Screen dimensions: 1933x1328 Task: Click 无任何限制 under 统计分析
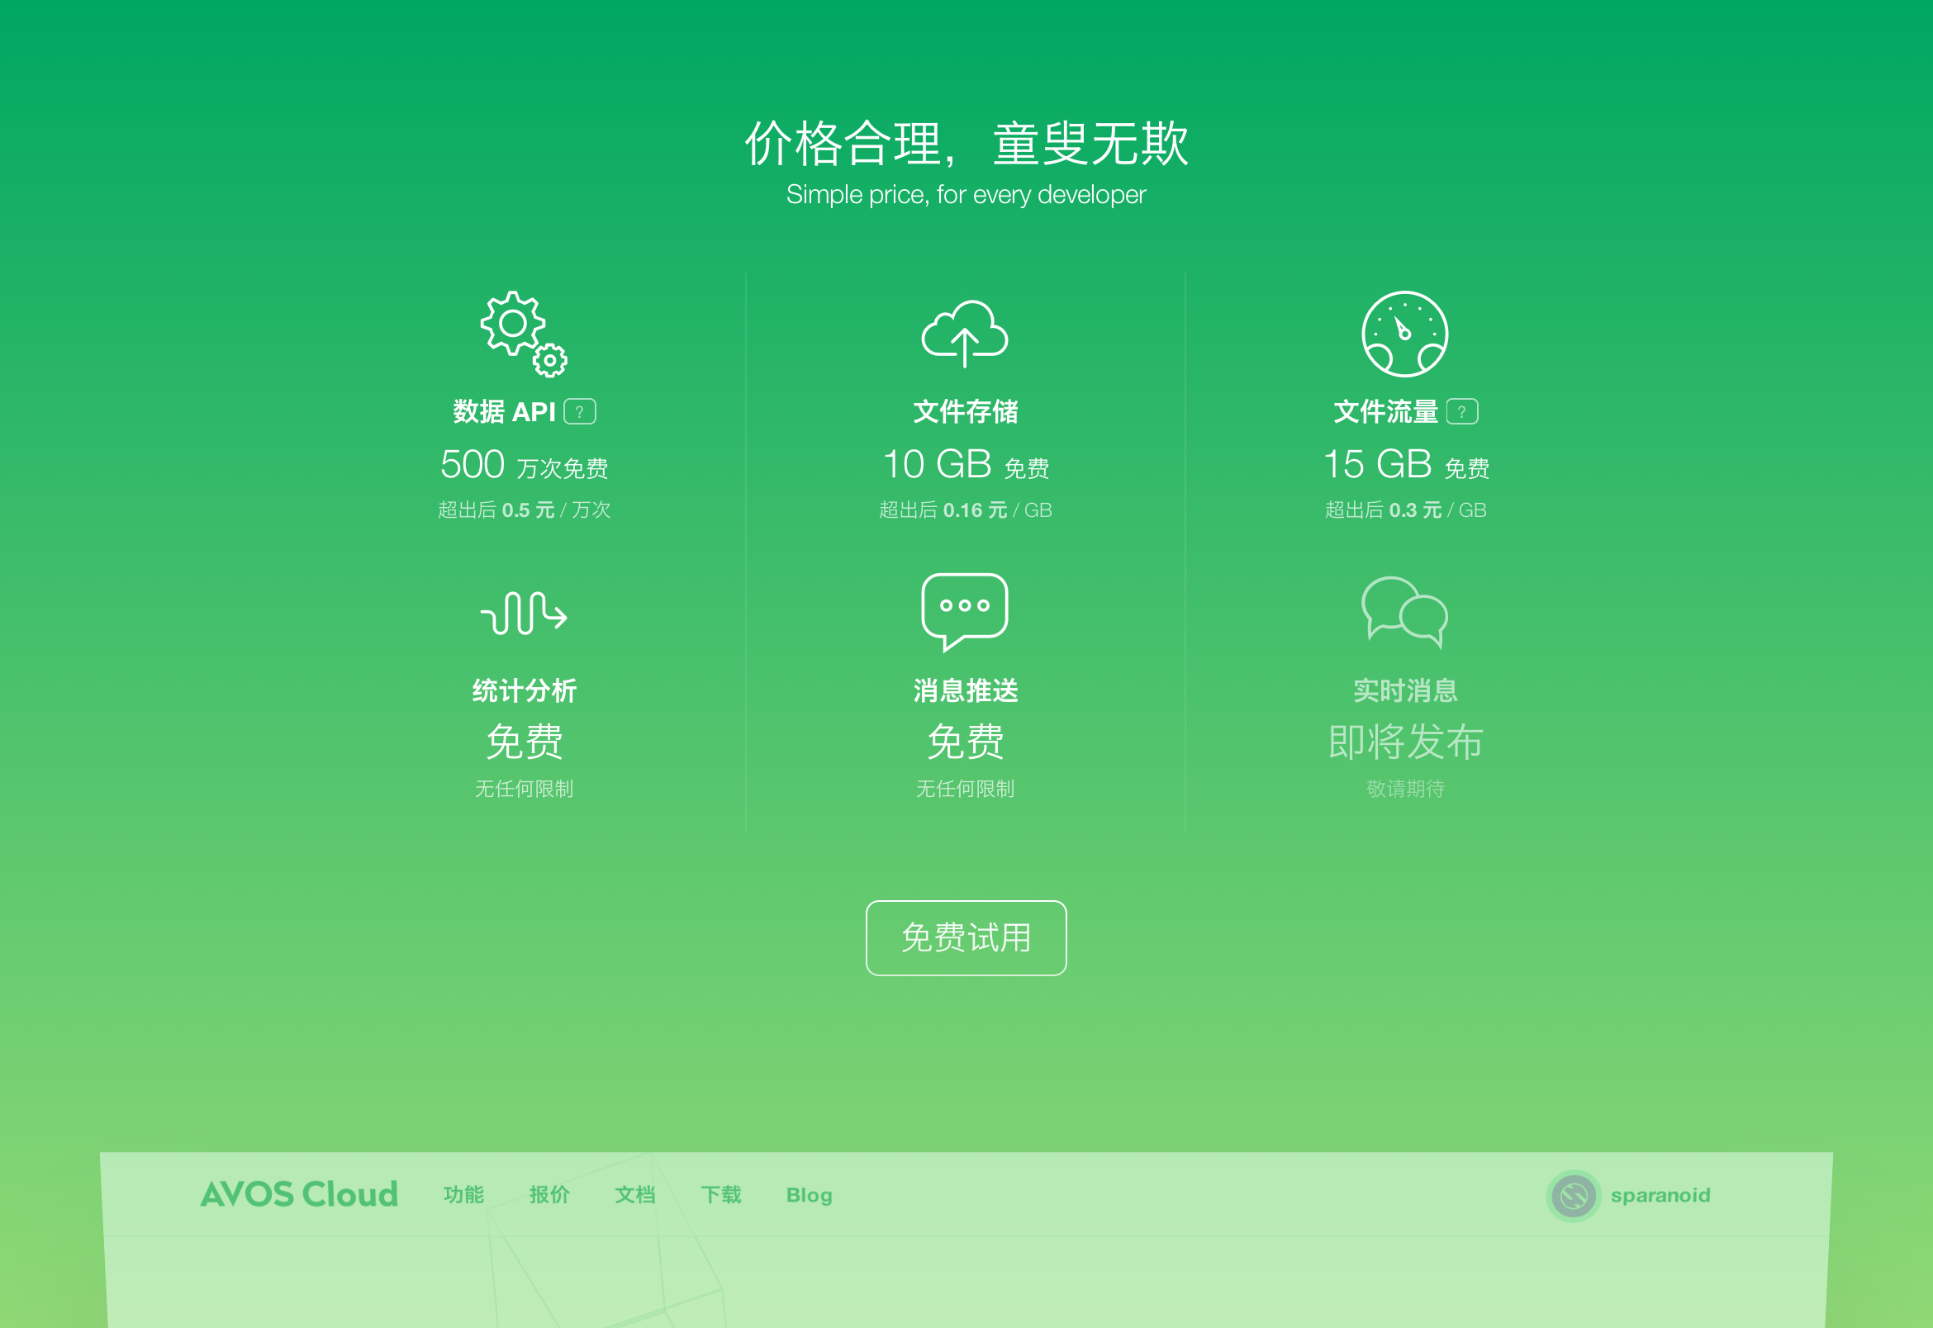point(525,789)
